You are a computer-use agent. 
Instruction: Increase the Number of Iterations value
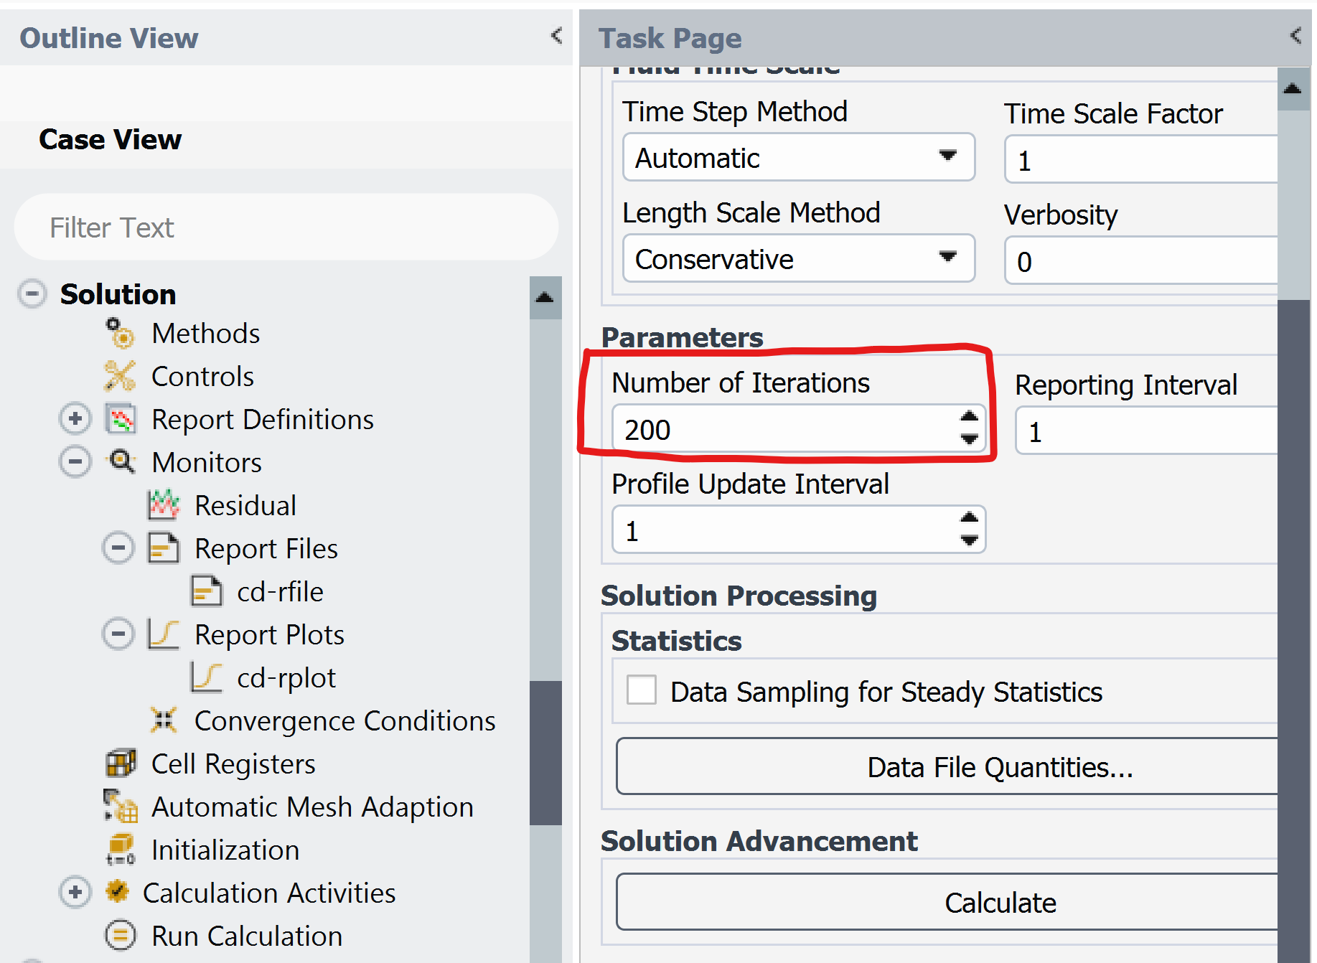point(969,417)
